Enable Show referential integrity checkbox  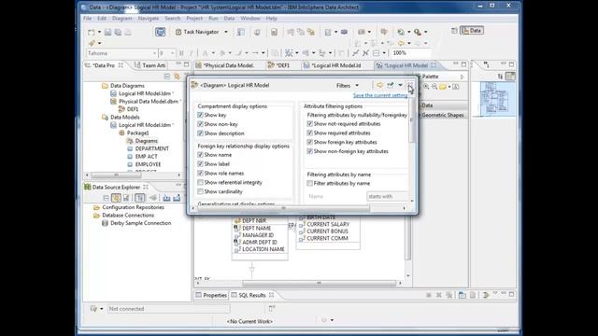[200, 183]
